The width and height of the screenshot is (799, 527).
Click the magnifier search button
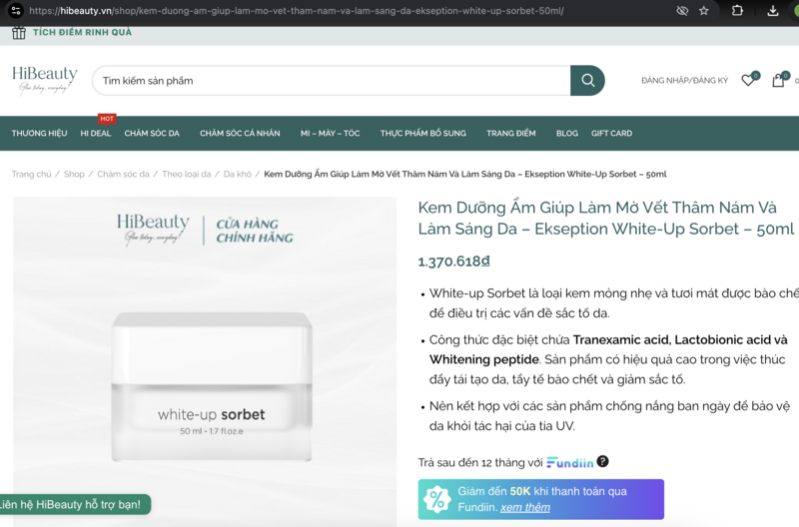(x=587, y=81)
